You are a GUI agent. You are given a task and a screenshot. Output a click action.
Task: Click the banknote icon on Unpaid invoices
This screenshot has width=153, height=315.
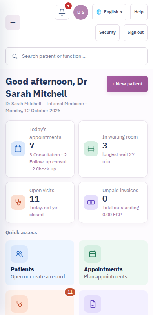click(x=91, y=202)
